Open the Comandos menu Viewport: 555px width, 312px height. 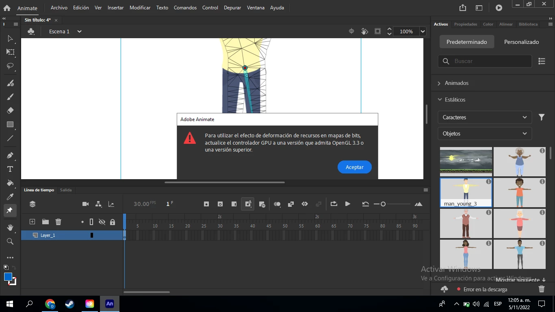click(x=185, y=8)
